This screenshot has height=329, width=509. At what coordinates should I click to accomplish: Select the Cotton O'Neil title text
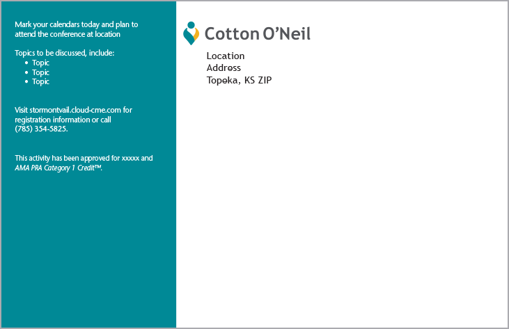tap(258, 33)
